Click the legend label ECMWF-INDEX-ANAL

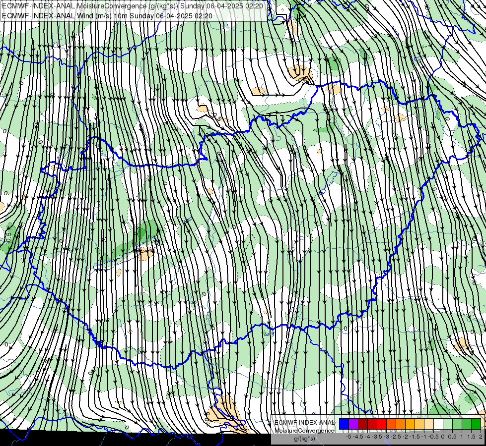304,423
